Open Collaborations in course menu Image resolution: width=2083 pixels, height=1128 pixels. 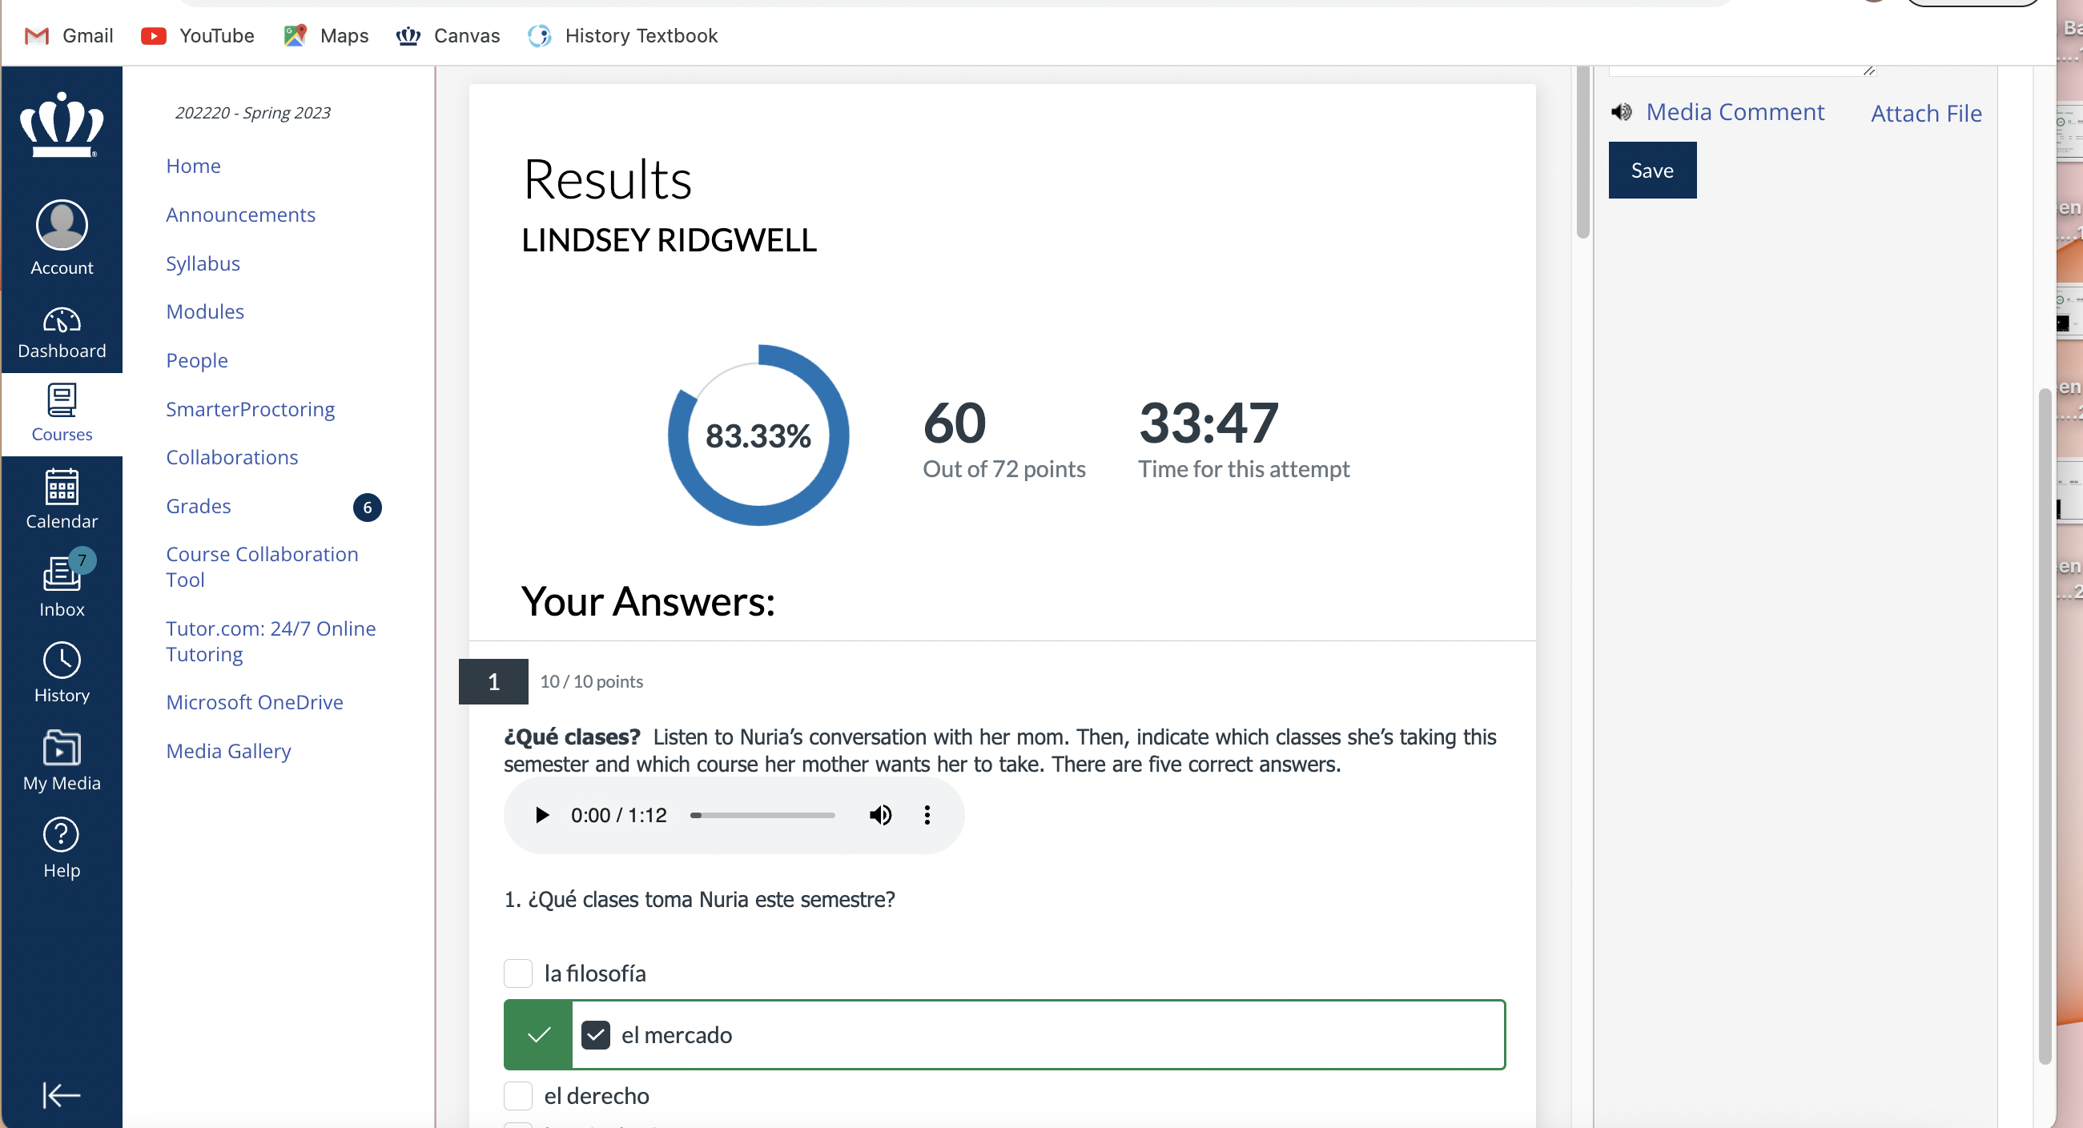(232, 457)
